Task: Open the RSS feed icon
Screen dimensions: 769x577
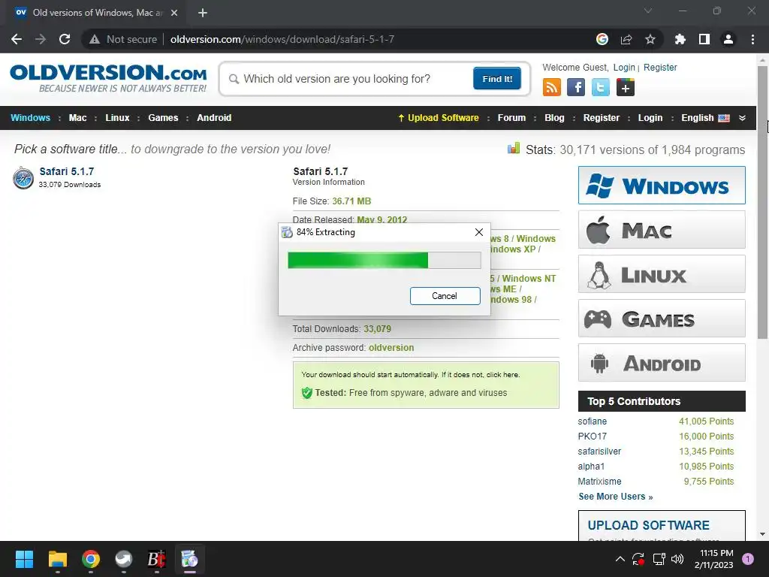Action: tap(552, 87)
